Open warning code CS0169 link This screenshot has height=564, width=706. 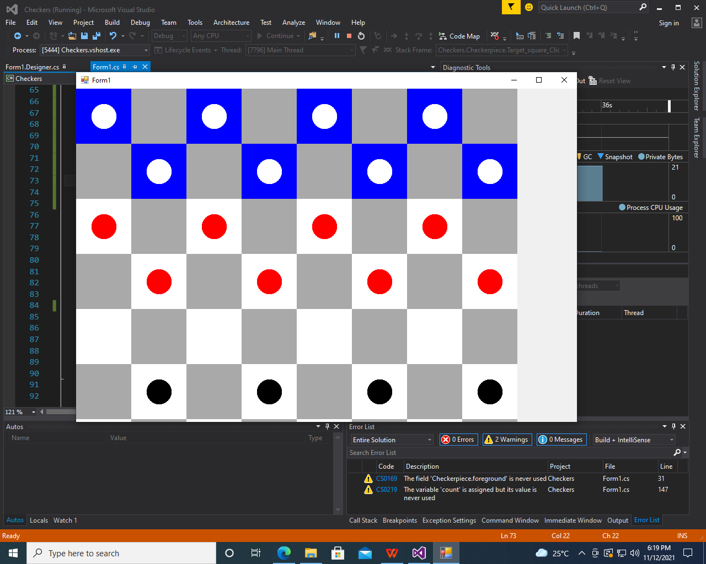387,479
